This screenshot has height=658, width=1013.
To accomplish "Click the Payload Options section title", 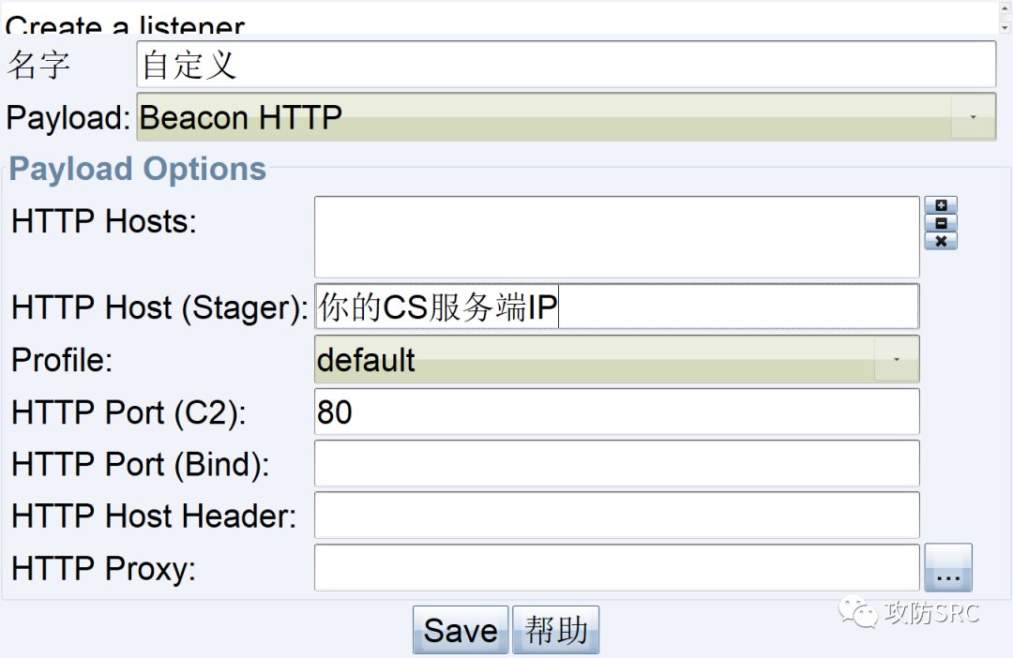I will click(138, 170).
